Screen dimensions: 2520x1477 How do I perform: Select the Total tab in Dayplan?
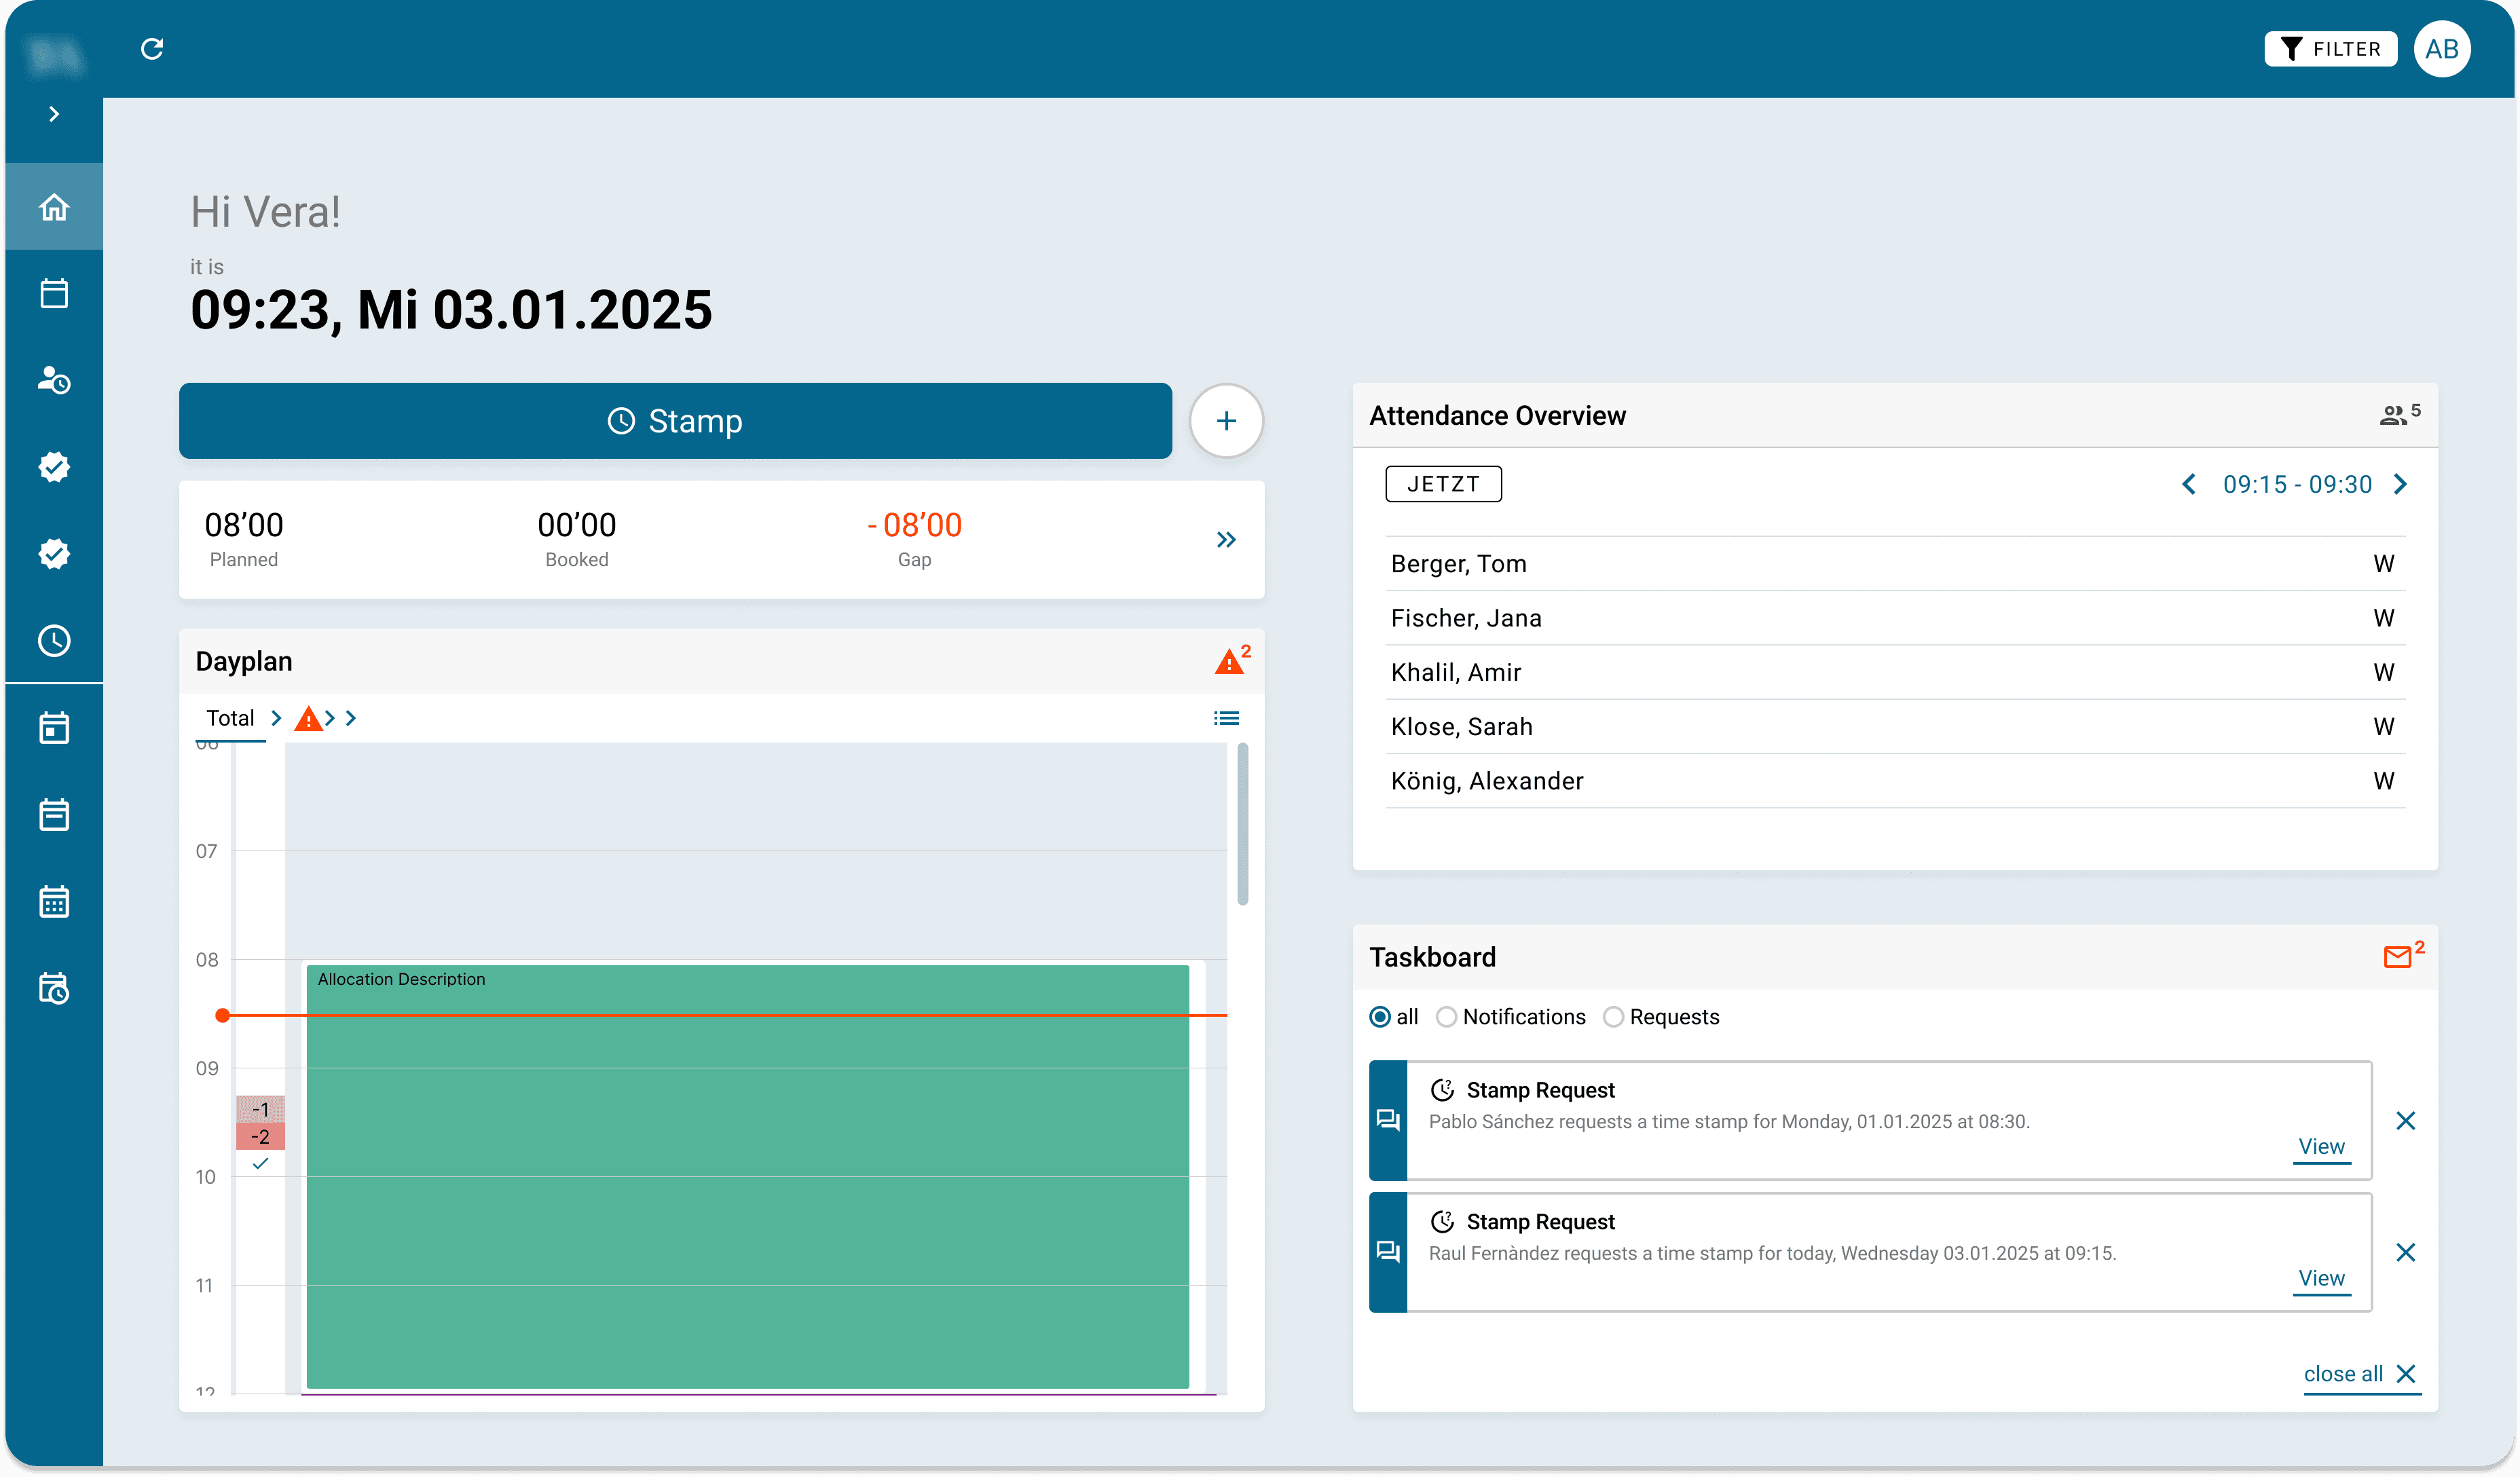click(x=230, y=718)
